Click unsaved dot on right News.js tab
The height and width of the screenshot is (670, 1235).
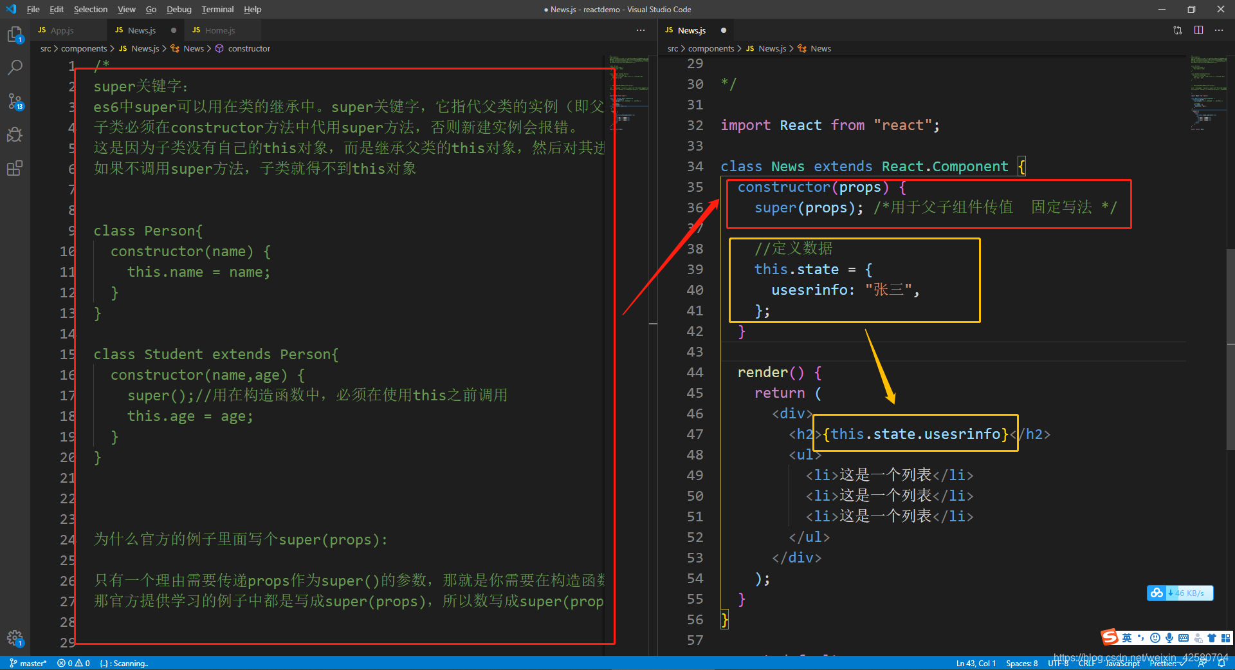(724, 30)
